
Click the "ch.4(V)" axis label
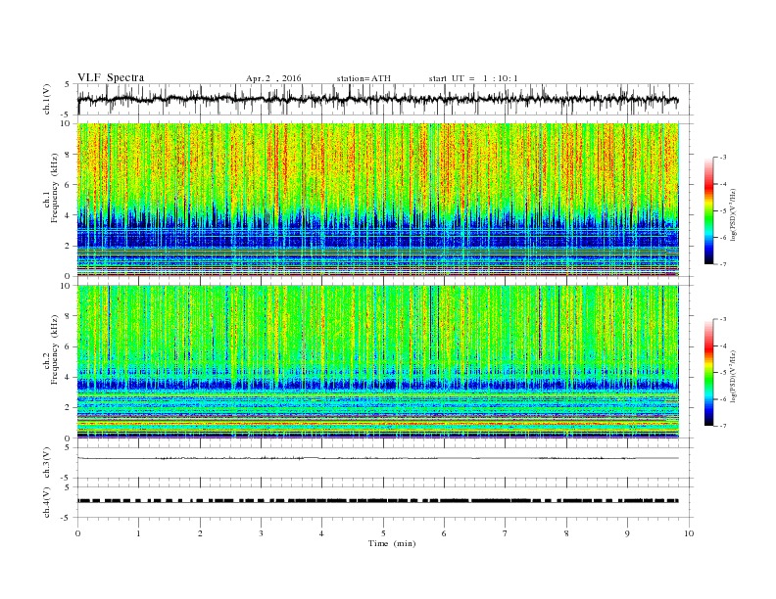click(x=46, y=502)
